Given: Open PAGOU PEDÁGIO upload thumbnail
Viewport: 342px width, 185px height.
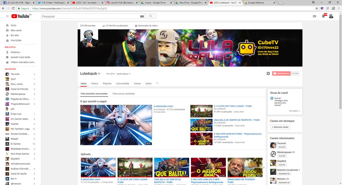Looking at the screenshot, I should [x=245, y=168].
